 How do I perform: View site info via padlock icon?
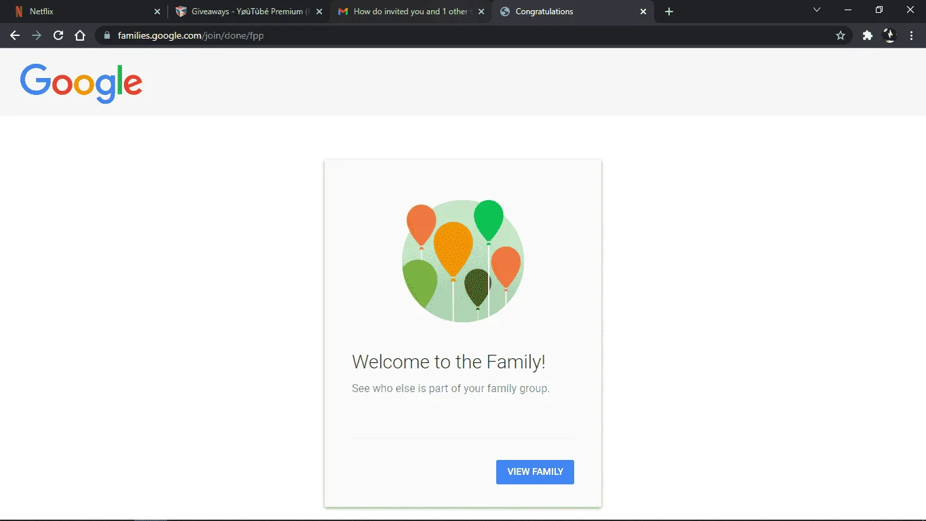pos(107,35)
